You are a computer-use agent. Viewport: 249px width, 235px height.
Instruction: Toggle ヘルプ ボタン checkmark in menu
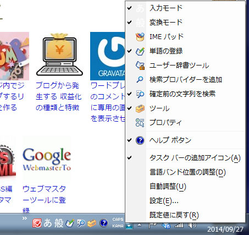[130, 140]
